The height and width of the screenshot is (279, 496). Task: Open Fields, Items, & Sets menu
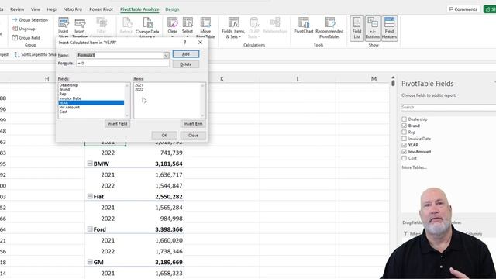point(233,28)
